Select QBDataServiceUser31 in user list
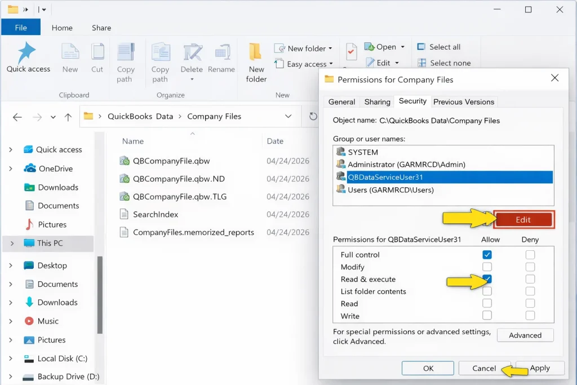Screen dimensions: 577x385 coord(443,177)
